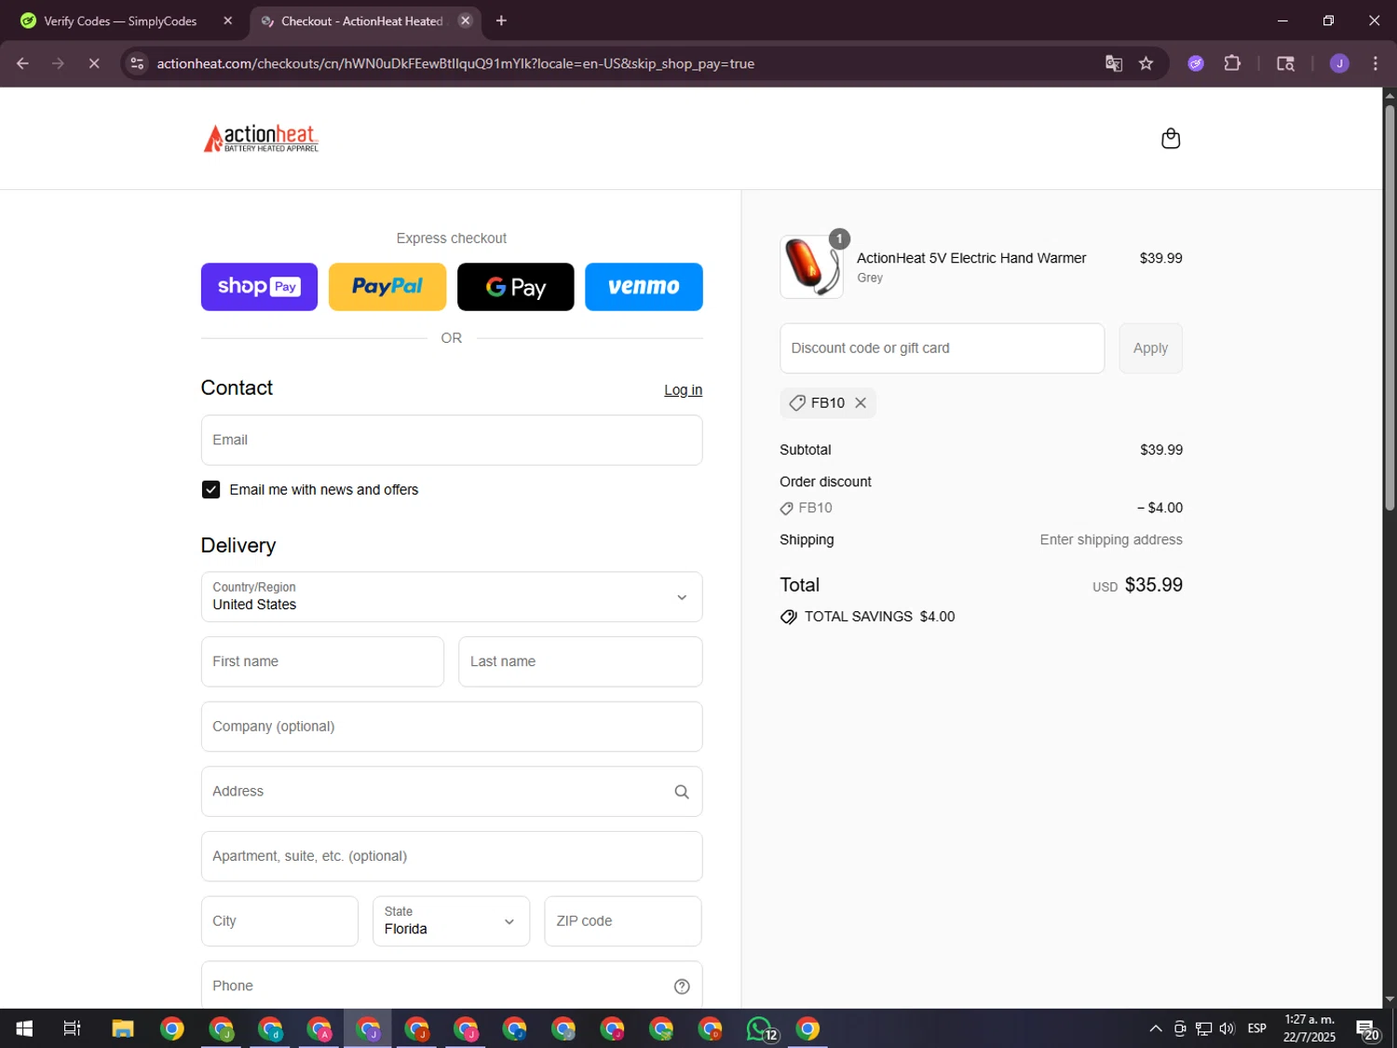Bookmark this page with the star icon
Viewport: 1397px width, 1048px height.
click(x=1146, y=63)
